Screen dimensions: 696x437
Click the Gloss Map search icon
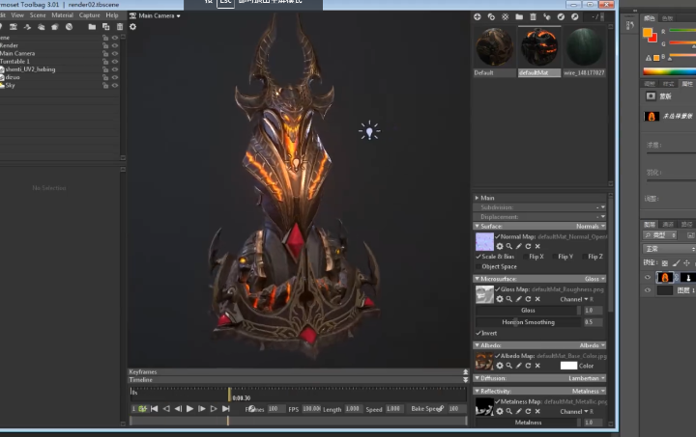(509, 299)
